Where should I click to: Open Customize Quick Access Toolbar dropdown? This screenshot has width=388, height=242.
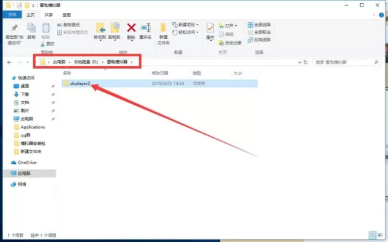click(x=33, y=6)
